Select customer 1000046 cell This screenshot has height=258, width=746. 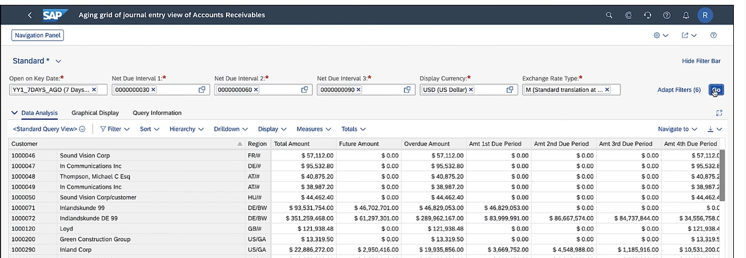point(33,156)
